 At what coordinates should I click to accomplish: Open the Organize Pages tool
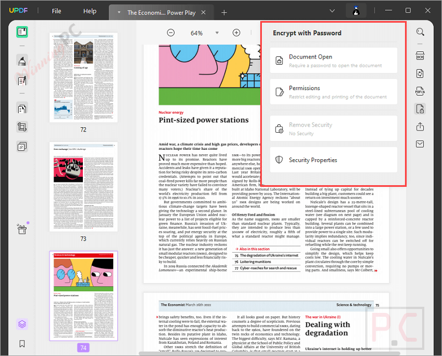pyautogui.click(x=22, y=108)
